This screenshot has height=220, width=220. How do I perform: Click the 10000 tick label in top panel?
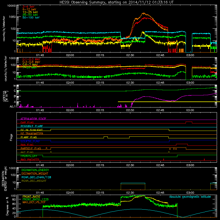pyautogui.click(x=12, y=6)
